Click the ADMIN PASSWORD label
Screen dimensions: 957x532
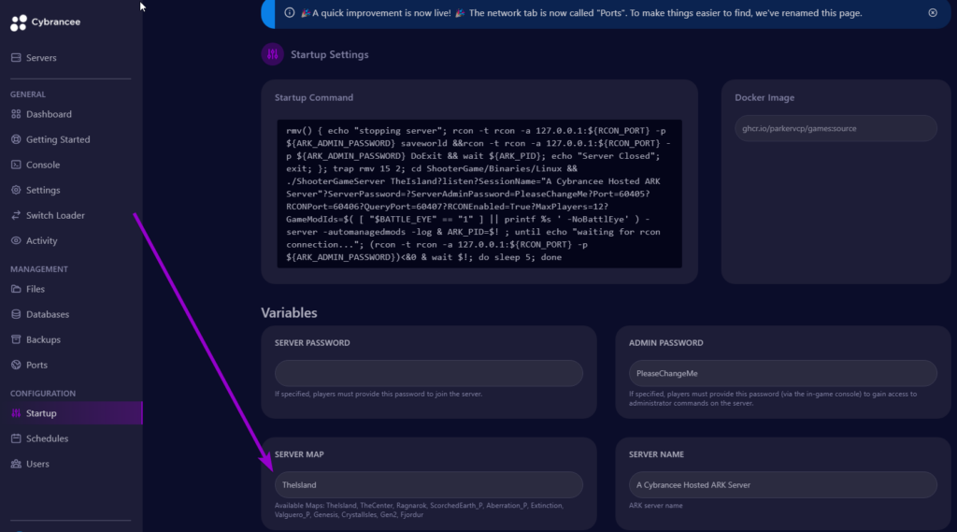(665, 342)
